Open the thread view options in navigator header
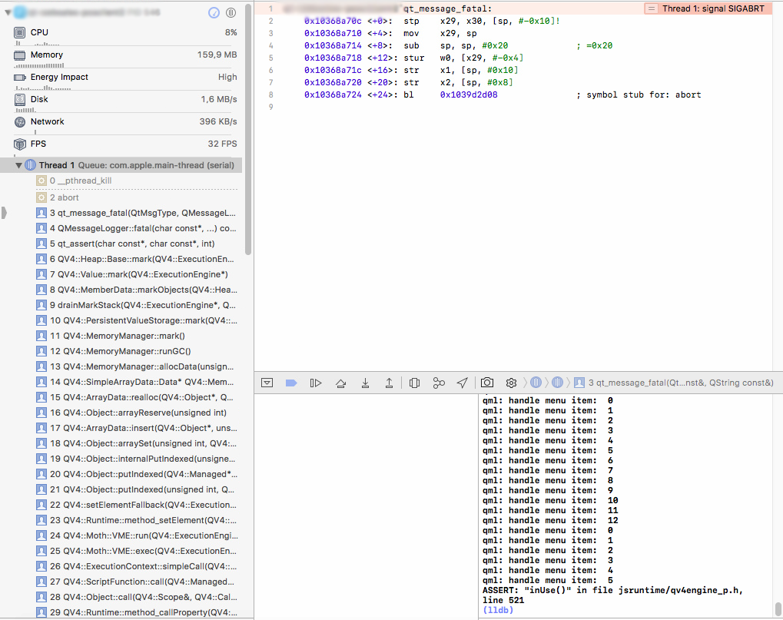Image resolution: width=783 pixels, height=620 pixels. [231, 13]
